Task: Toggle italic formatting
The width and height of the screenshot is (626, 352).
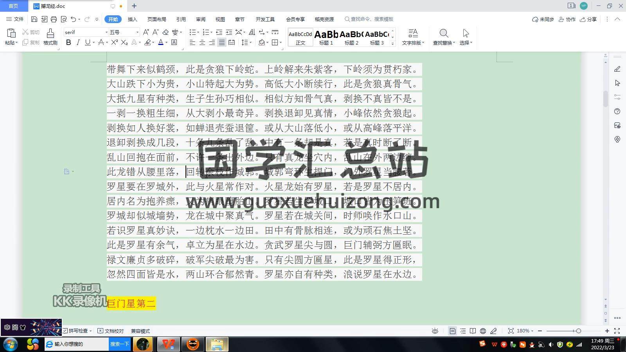Action: 78,42
